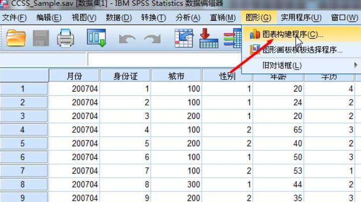Click 年龄 cell 53 in row 7
The height and width of the screenshot is (202, 361).
[x=278, y=171]
